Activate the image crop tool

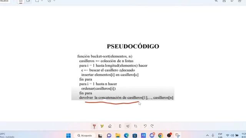click(136, 126)
